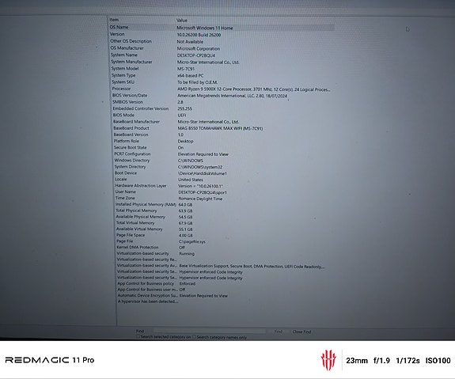Select the BaseBoard Product row

[188, 128]
